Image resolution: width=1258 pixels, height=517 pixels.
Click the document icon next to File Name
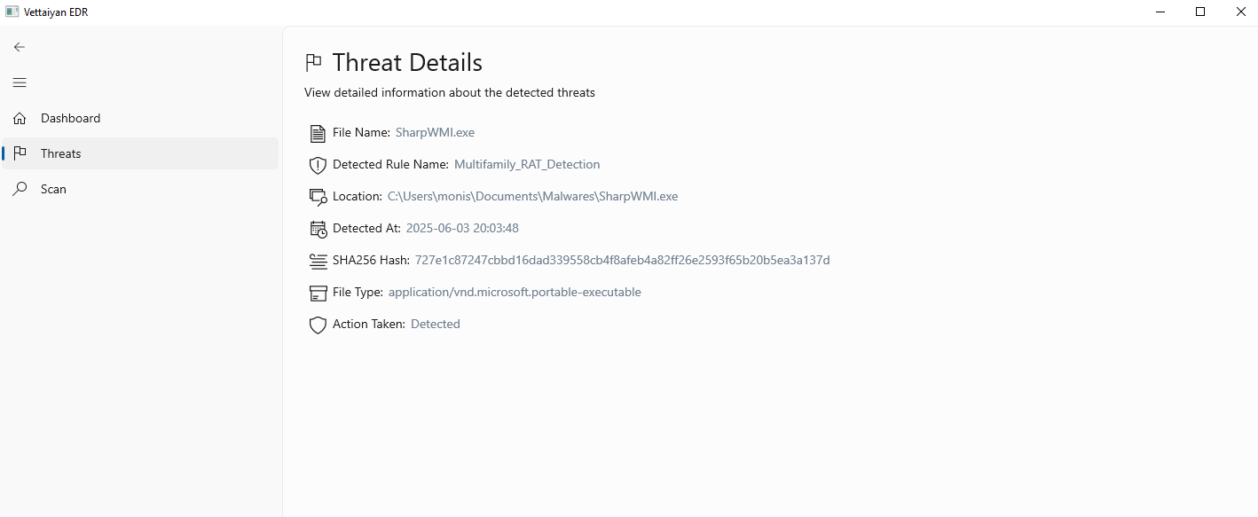(x=318, y=133)
